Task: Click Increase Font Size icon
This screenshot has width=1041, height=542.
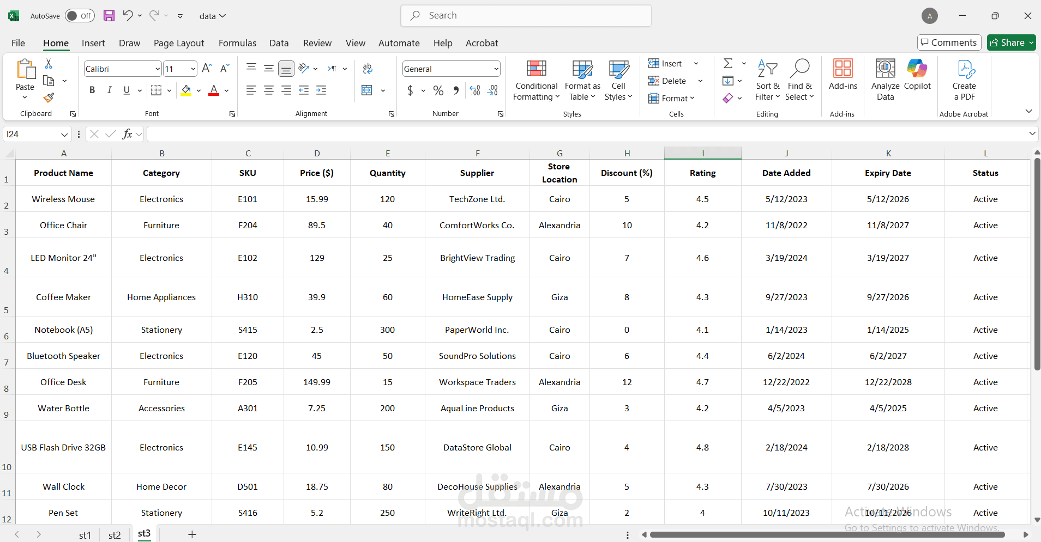Action: tap(207, 69)
